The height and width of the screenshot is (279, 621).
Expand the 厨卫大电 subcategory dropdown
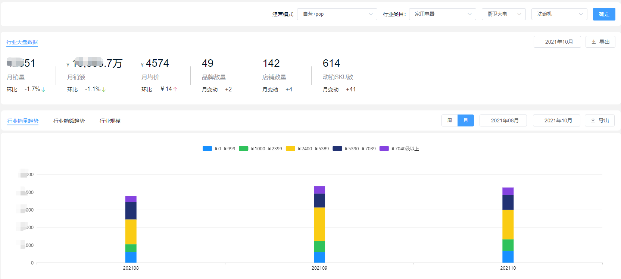click(x=503, y=14)
